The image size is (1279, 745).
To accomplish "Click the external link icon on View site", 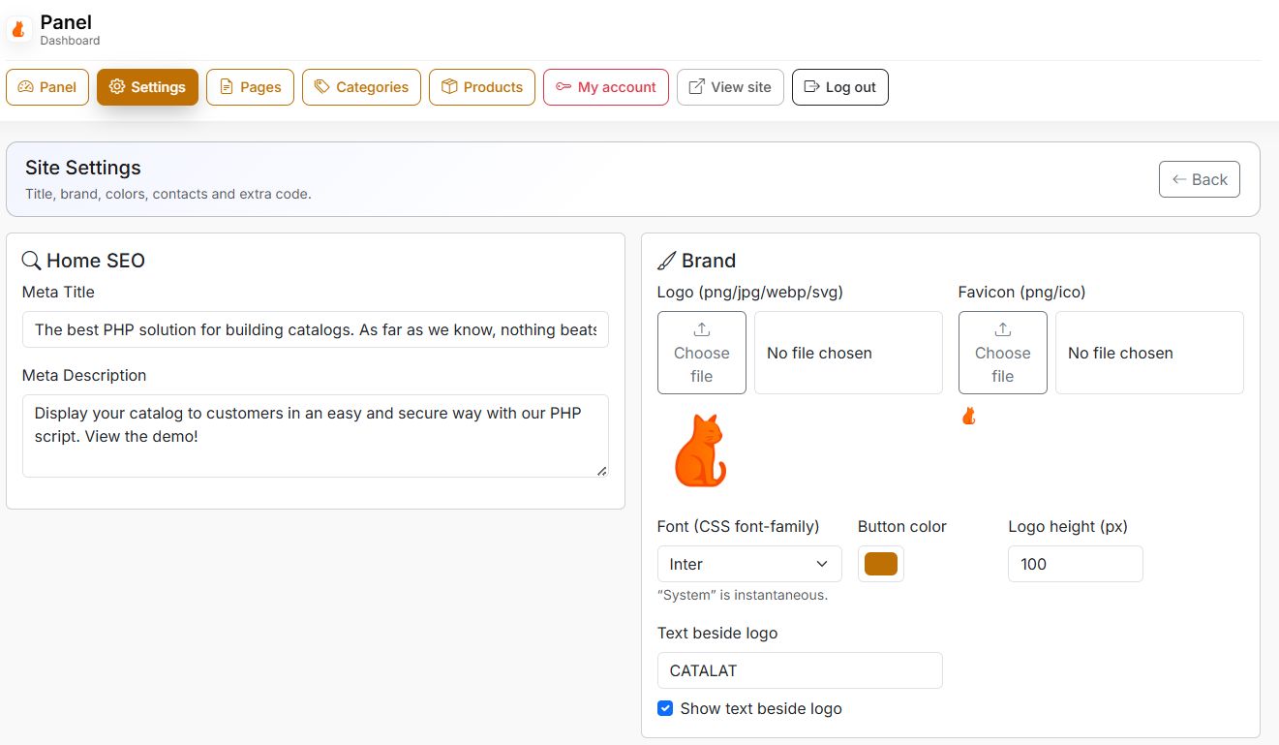I will tap(696, 87).
